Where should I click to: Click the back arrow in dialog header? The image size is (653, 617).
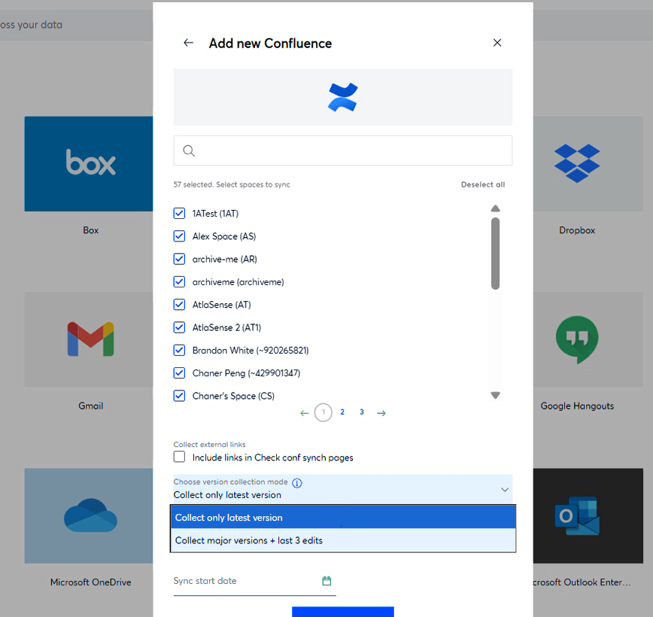[x=188, y=43]
